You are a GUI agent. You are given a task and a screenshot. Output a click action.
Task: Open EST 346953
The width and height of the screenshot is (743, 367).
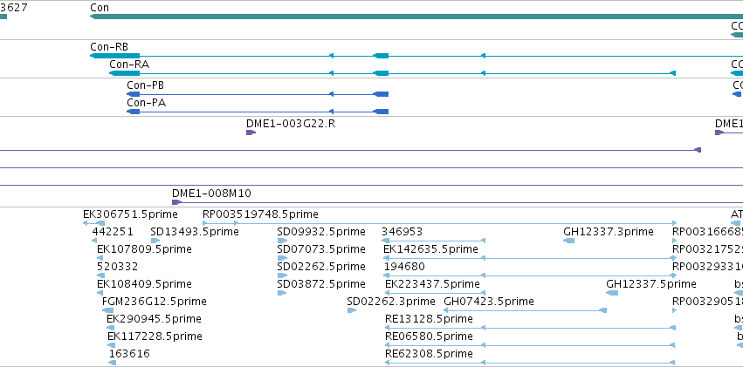402,232
